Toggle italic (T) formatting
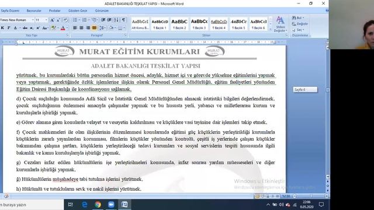Screen dimensions: 374x210 9,28
